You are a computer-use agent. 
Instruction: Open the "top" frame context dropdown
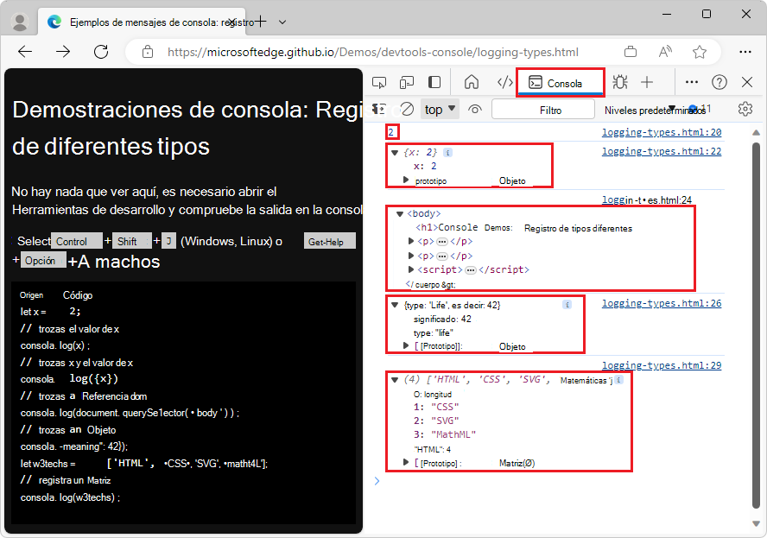(x=439, y=109)
